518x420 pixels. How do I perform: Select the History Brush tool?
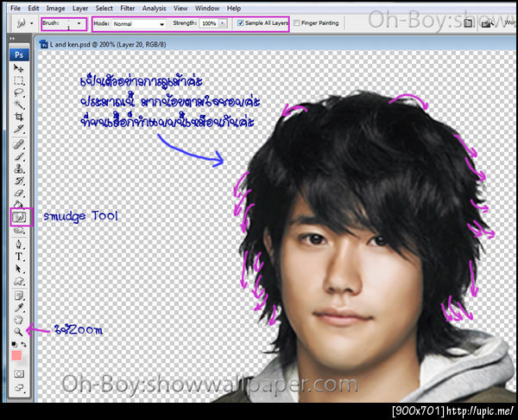tap(18, 181)
